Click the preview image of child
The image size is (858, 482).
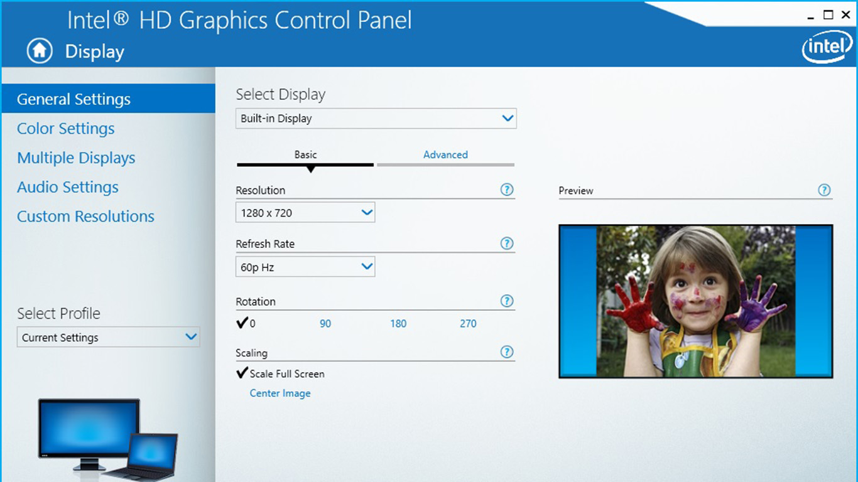tap(696, 301)
